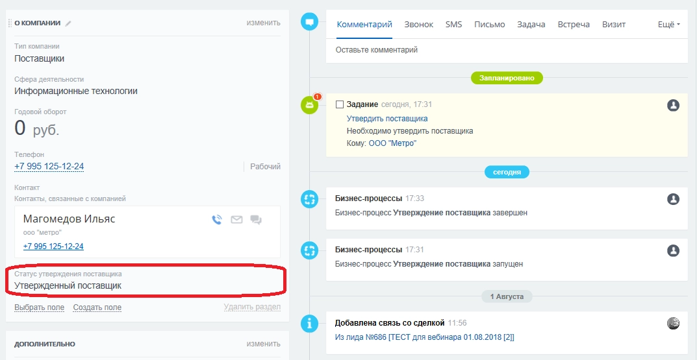Screen dimensions: 697x360
Task: Open user avatar on 17:33 business process
Action: pyautogui.click(x=674, y=199)
